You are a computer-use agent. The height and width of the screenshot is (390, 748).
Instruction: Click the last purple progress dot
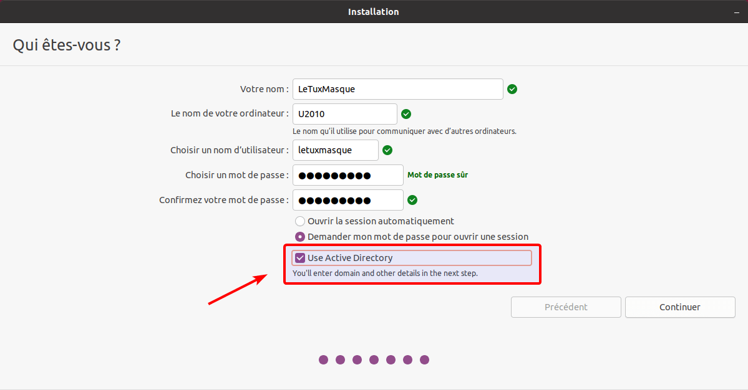[424, 359]
